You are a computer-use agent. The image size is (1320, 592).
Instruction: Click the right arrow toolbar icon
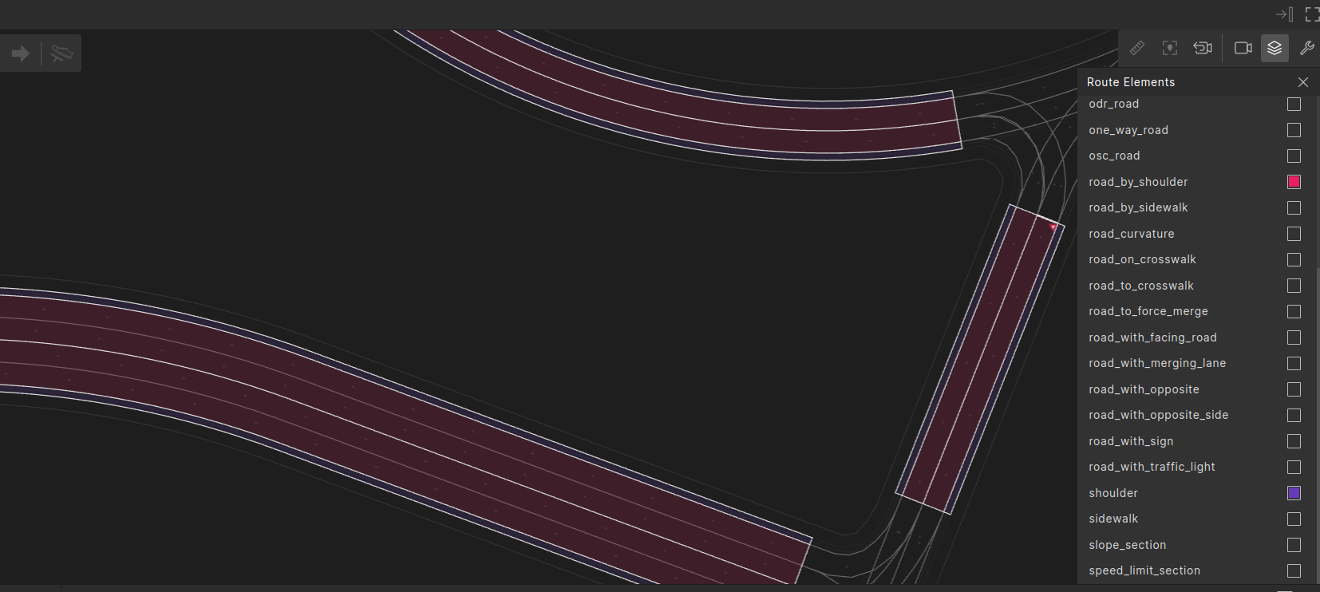point(21,53)
